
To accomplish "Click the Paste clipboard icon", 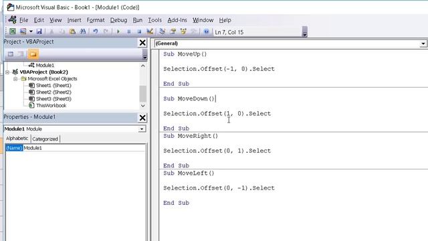I will click(72, 31).
